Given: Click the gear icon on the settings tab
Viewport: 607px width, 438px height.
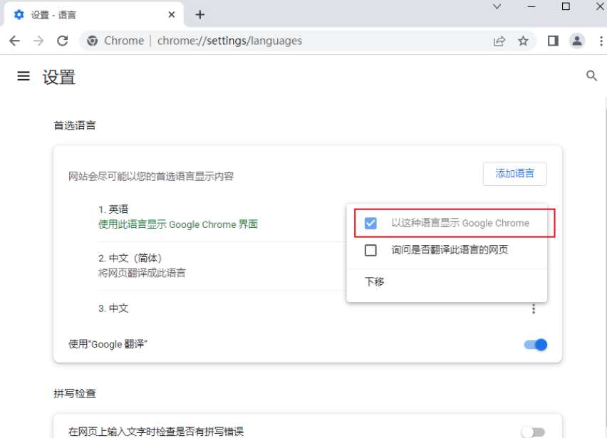Looking at the screenshot, I should [19, 15].
